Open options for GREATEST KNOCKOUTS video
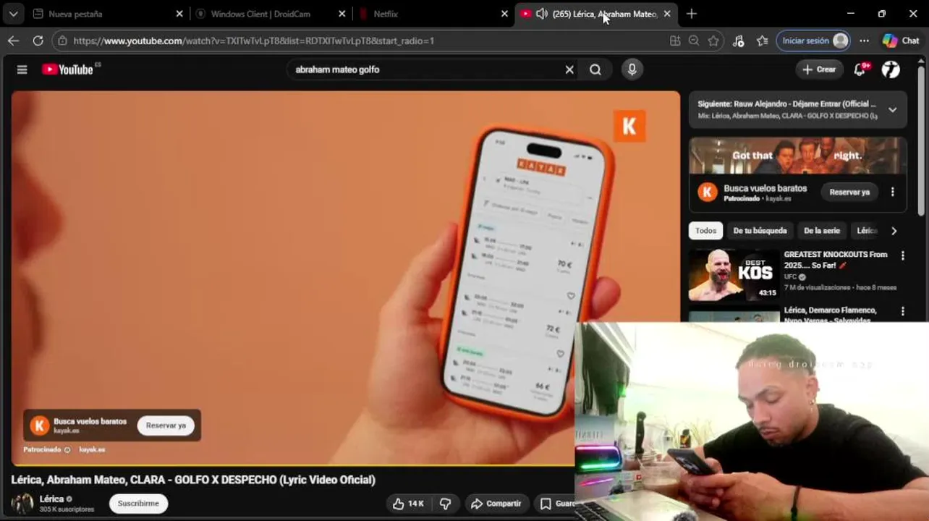Screen dimensions: 929x521 (x=902, y=255)
